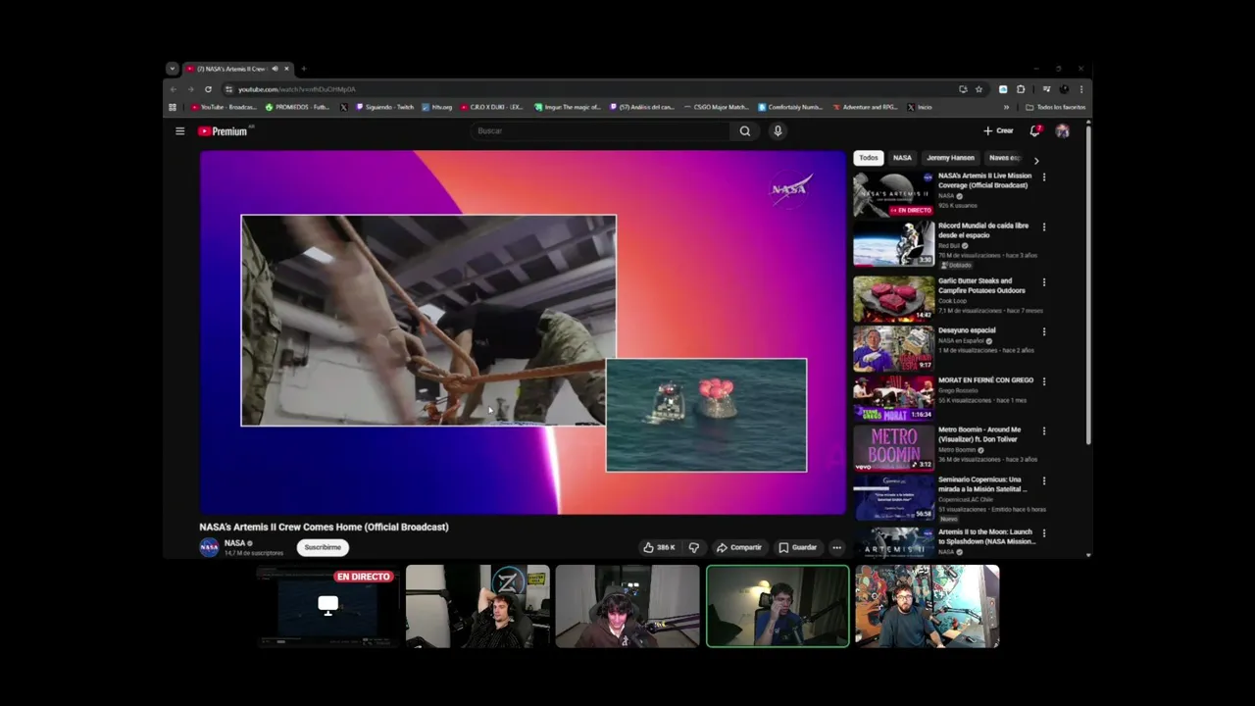Screen dimensions: 1255x706
Task: Click the Guardar save button
Action: 797,547
